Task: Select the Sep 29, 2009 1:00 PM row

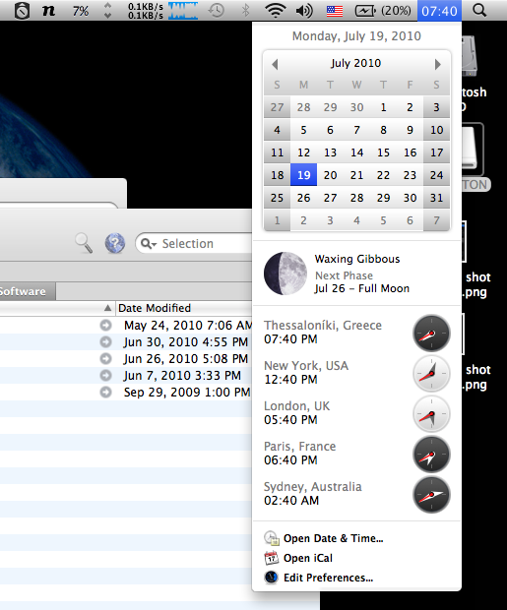Action: click(126, 393)
